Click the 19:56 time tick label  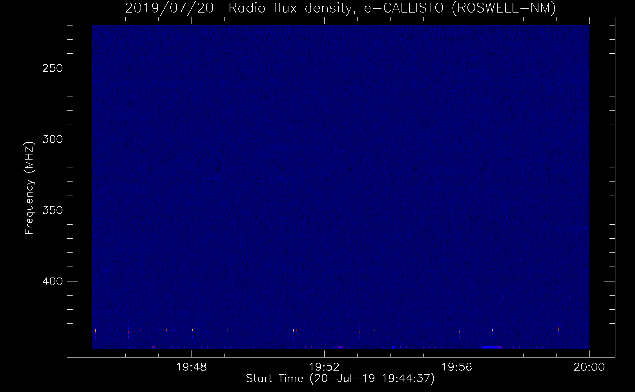(x=457, y=367)
